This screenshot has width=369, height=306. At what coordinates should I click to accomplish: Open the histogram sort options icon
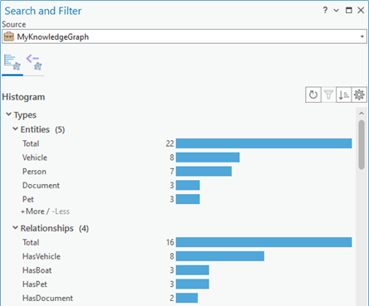[x=344, y=95]
